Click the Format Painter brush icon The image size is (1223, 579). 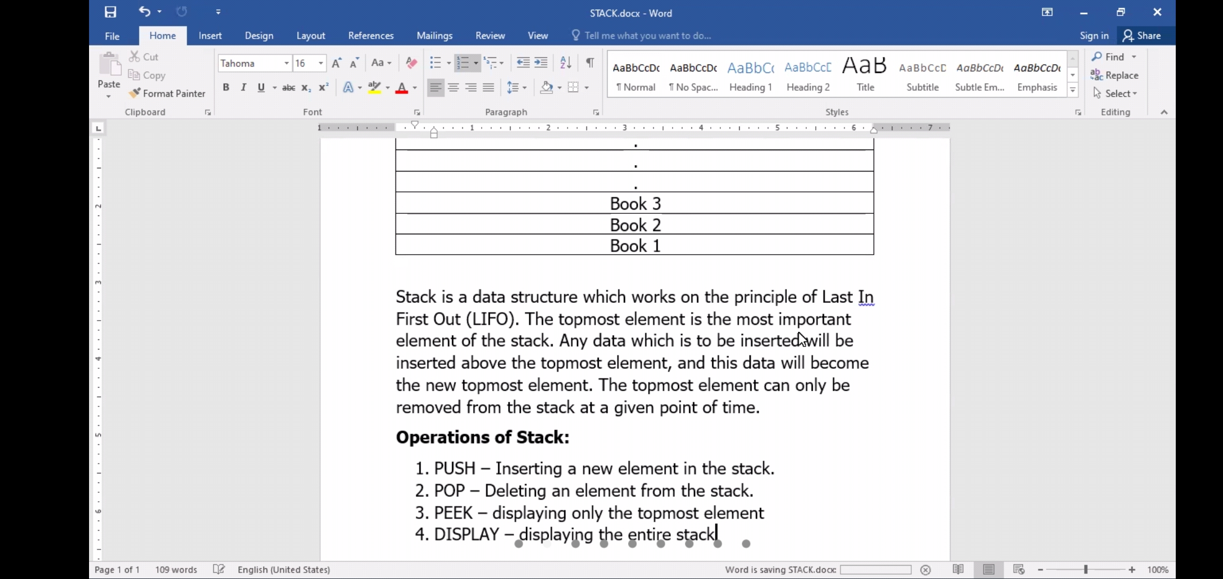(x=135, y=93)
